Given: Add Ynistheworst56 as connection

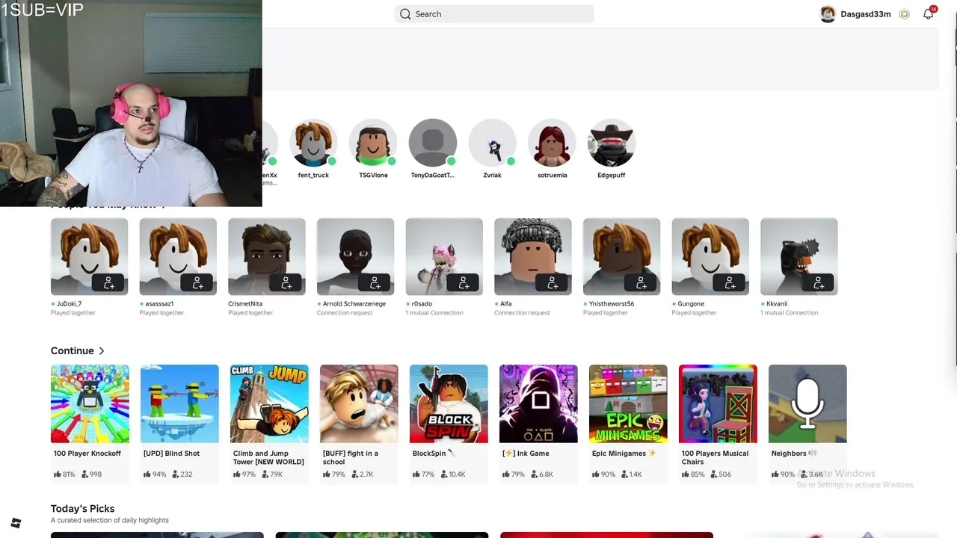Looking at the screenshot, I should [x=641, y=283].
